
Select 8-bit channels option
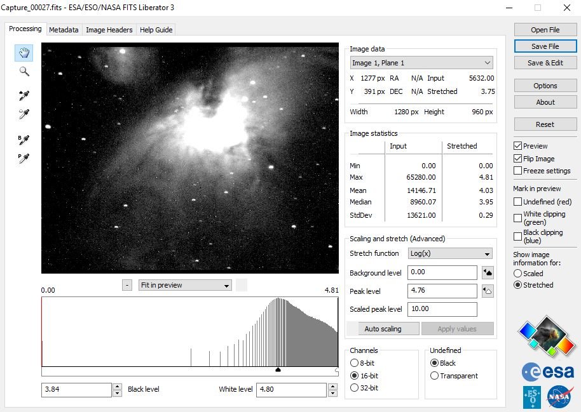354,362
